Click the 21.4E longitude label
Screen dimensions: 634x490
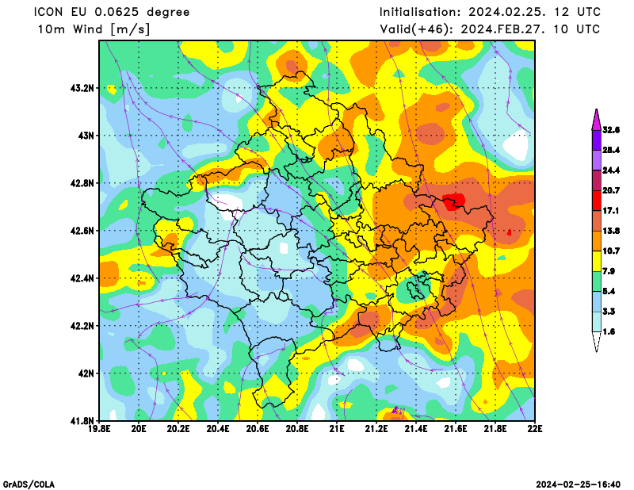pyautogui.click(x=416, y=428)
